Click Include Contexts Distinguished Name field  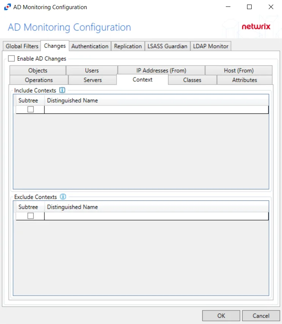click(x=156, y=110)
